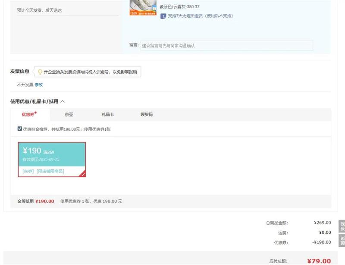The width and height of the screenshot is (345, 265).
Task: Deselect the ¥190 满269 coupon card
Action: click(x=51, y=158)
